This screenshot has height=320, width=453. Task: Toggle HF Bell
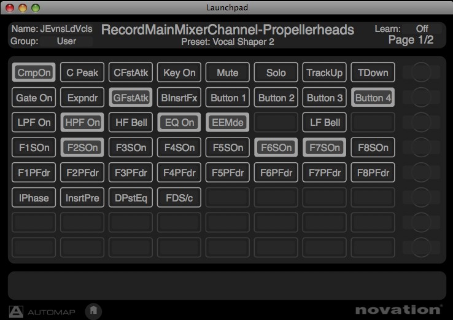[131, 122]
